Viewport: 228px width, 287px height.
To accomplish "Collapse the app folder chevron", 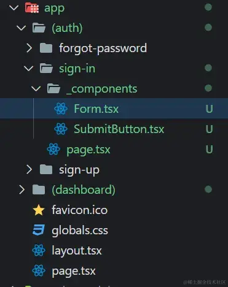I will coord(14,8).
